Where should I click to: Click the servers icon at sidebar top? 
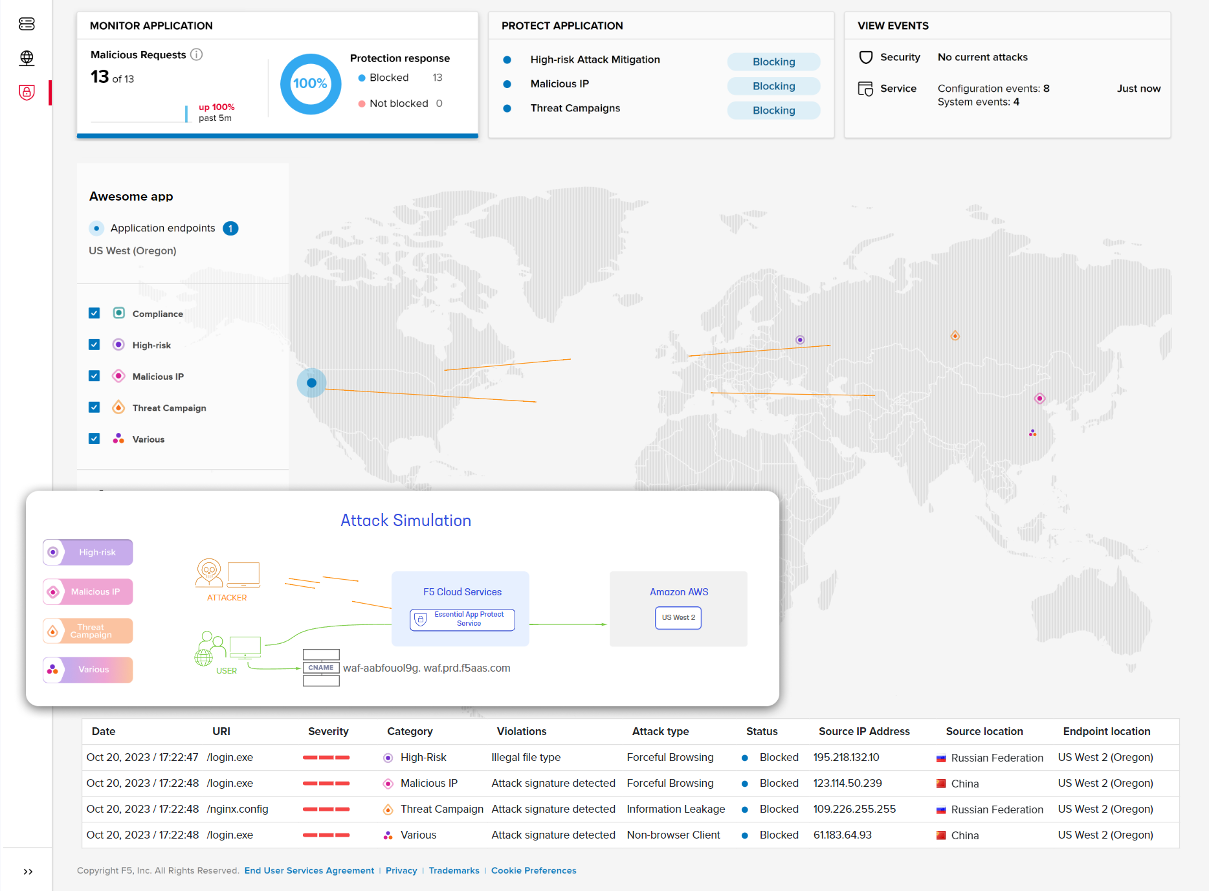point(27,24)
